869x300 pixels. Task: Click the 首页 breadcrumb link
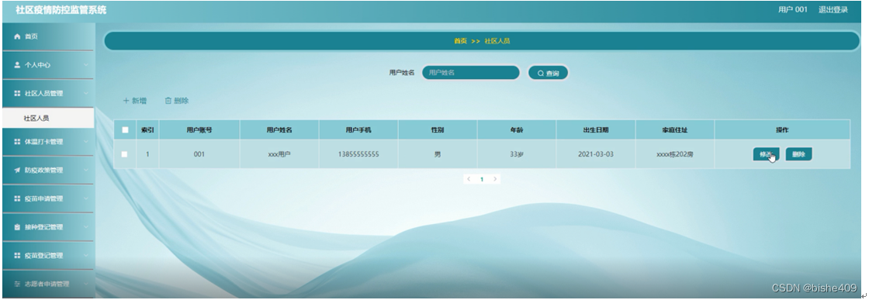pos(461,41)
